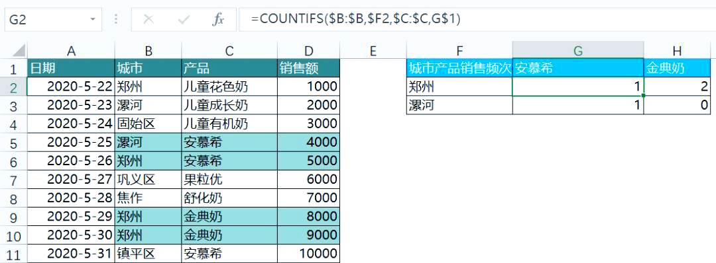Select column A header
The image size is (716, 263).
(71, 51)
